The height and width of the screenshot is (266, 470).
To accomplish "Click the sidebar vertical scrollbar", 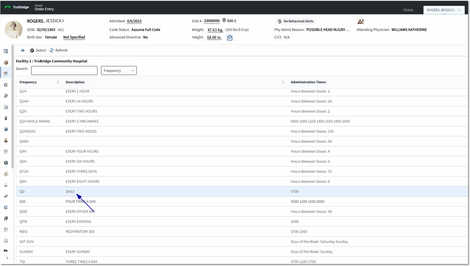I will pos(13,106).
